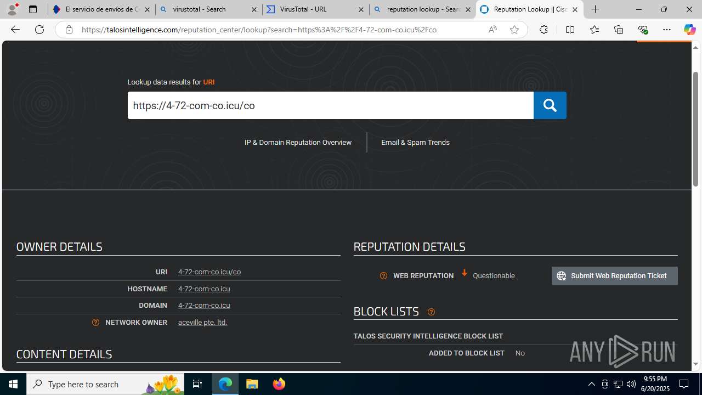The width and height of the screenshot is (702, 395).
Task: Click Network Owner help question icon
Action: pyautogui.click(x=96, y=323)
